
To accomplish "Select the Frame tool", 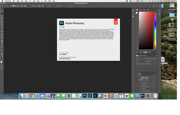I will 2,22.
